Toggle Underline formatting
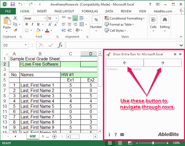This screenshot has height=146, width=185. pyautogui.click(x=38, y=24)
